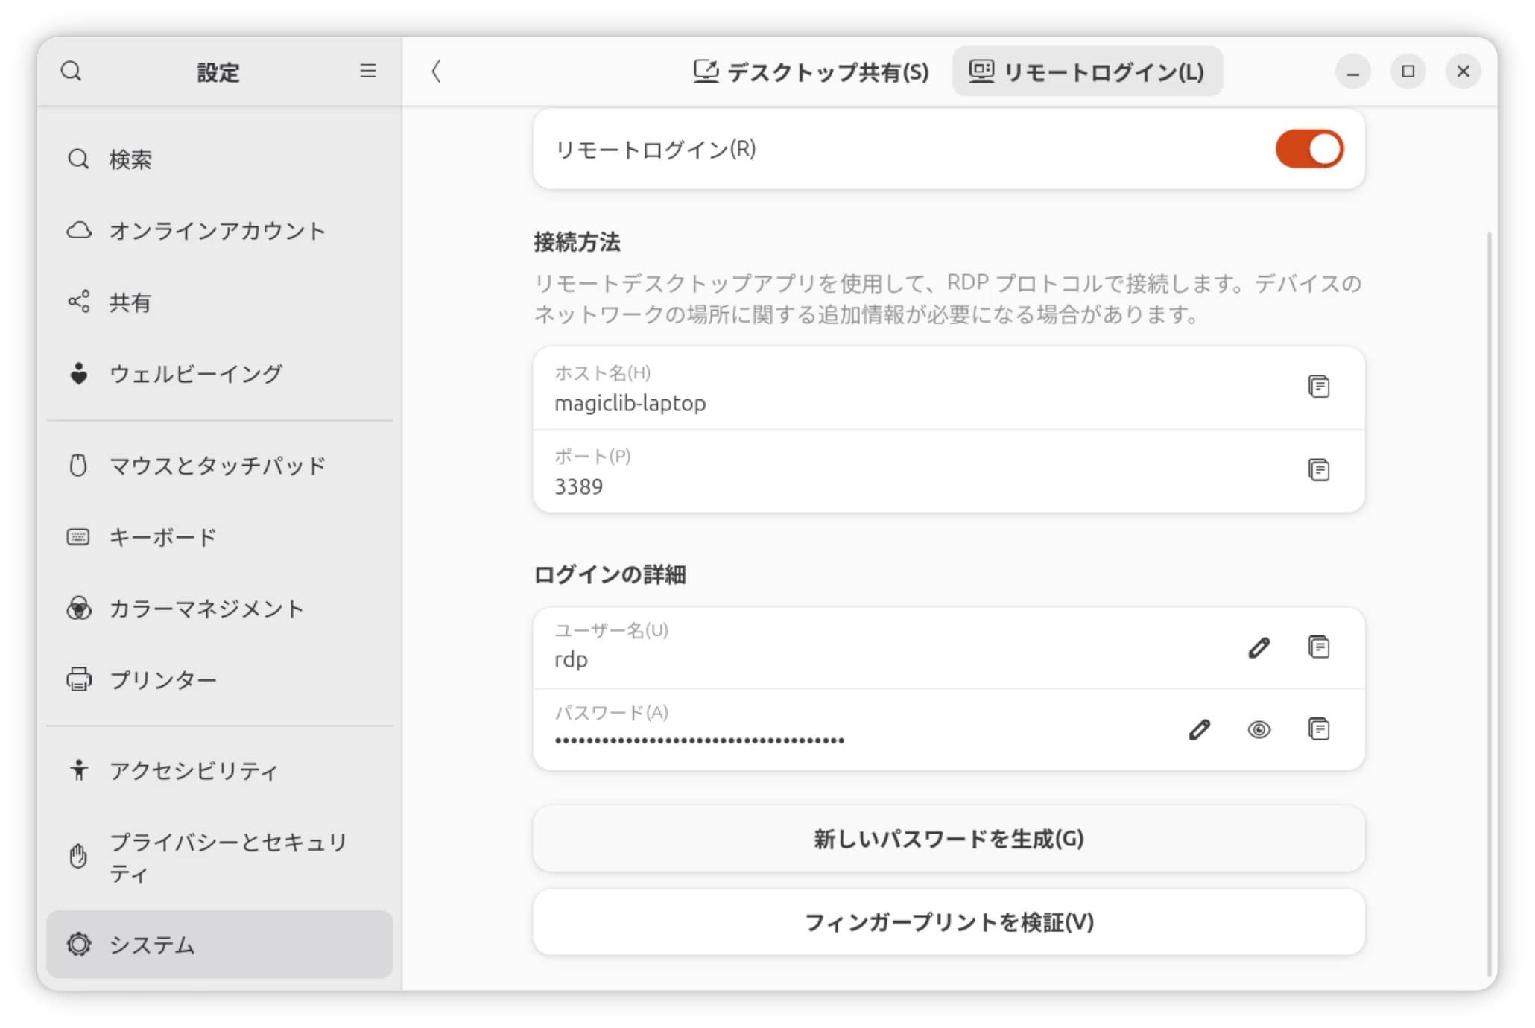Go back using the left chevron
Image resolution: width=1535 pixels, height=1028 pixels.
437,72
